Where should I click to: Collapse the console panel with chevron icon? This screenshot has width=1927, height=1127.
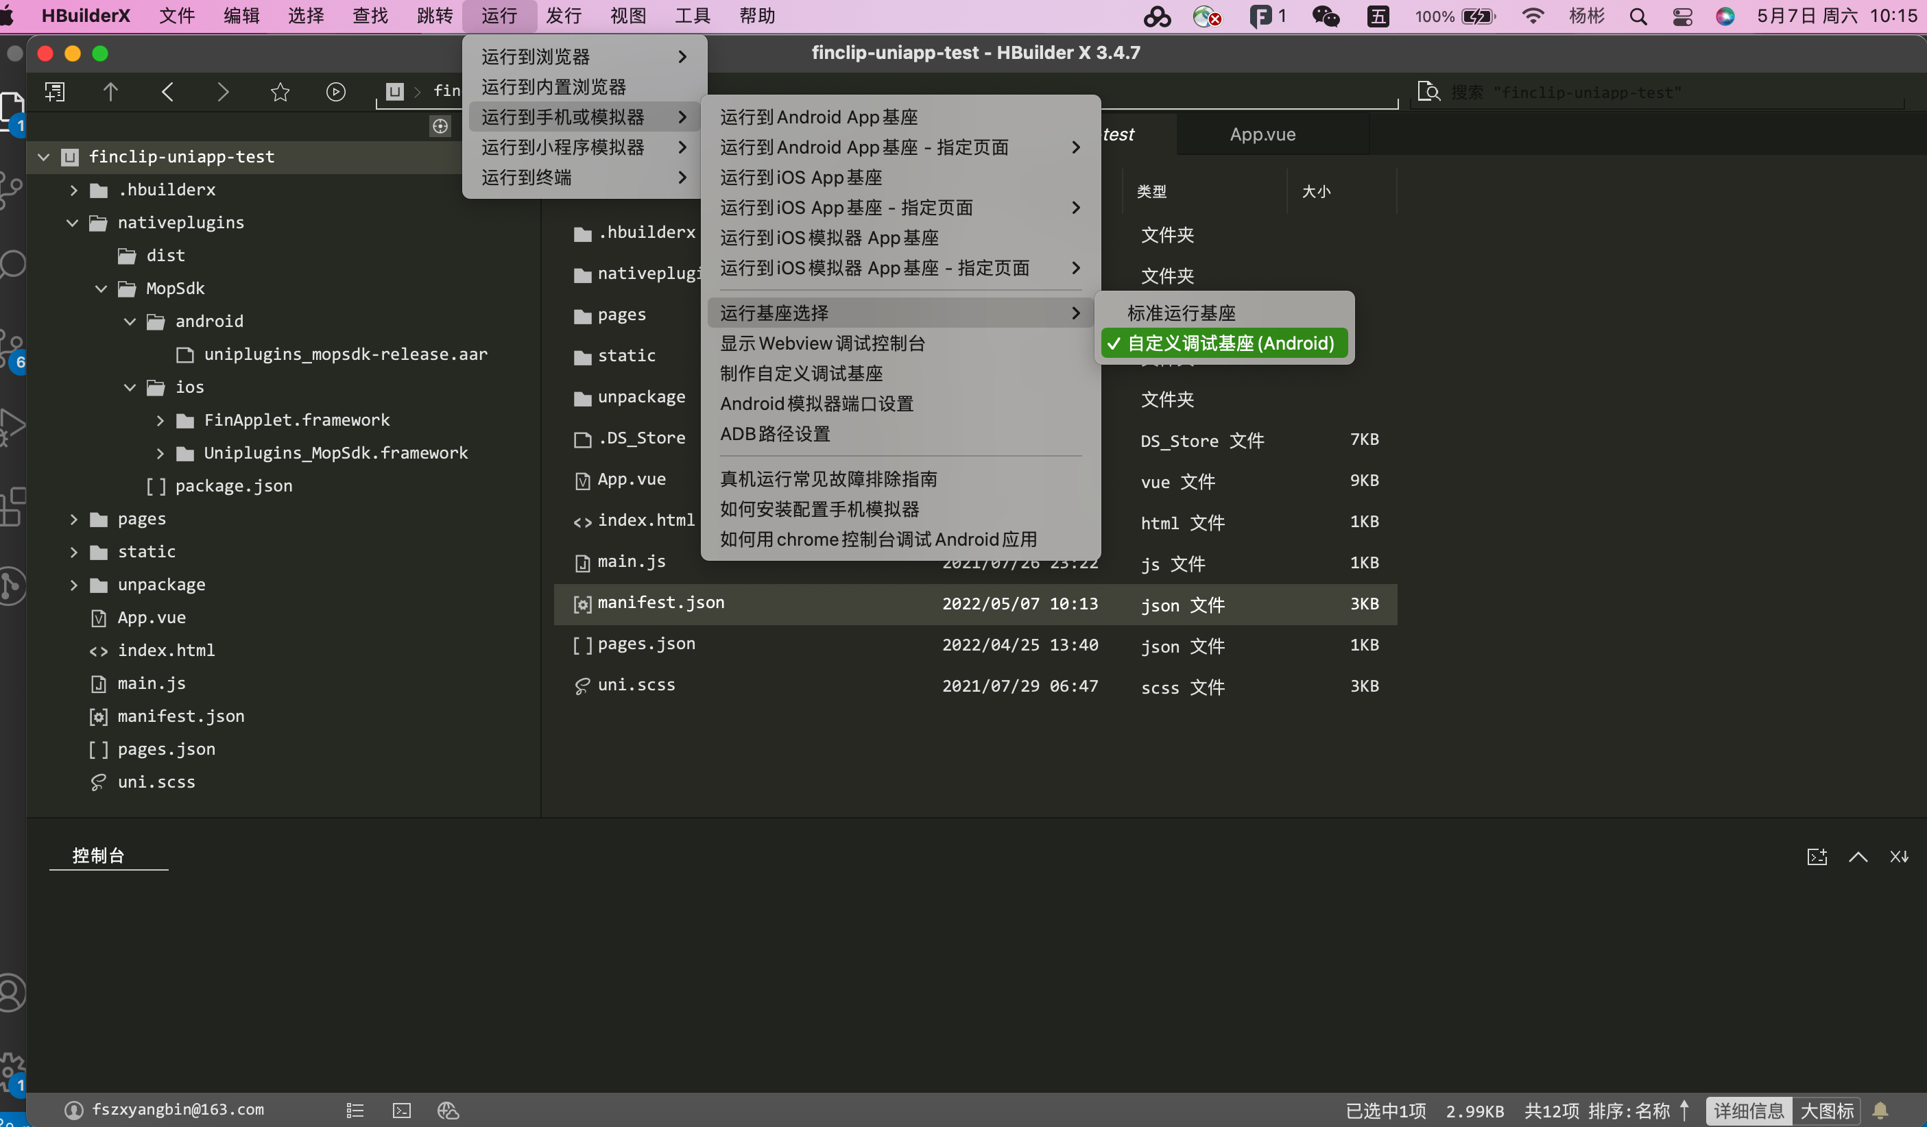[1858, 857]
